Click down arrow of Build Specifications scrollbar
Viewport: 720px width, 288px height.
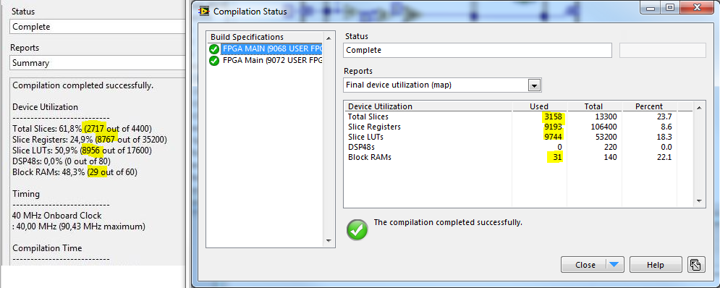pos(328,240)
